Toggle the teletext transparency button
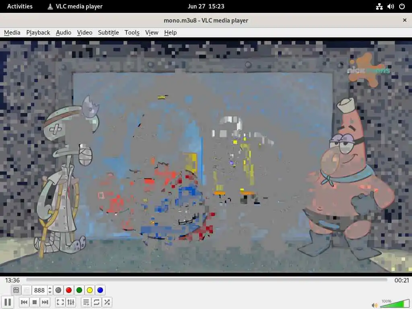The image size is (412, 309). pyautogui.click(x=27, y=290)
